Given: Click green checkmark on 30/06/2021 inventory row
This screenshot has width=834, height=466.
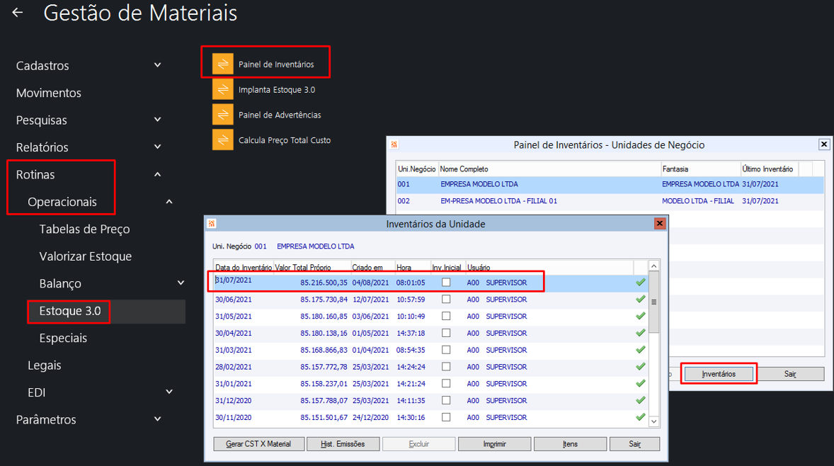Looking at the screenshot, I should (641, 300).
